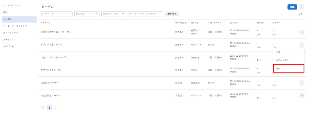Click the 1/∞ distribution count

click(274, 47)
